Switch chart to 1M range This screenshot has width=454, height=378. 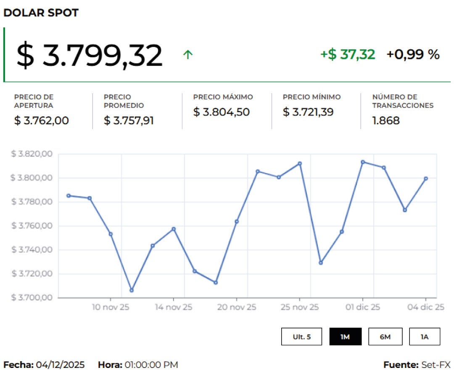[345, 336]
